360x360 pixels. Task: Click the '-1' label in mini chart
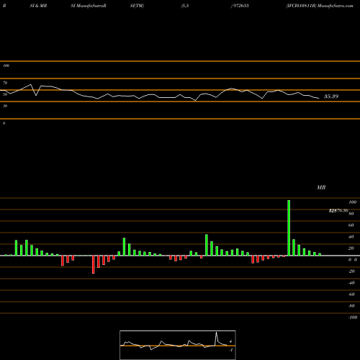coord(231,350)
